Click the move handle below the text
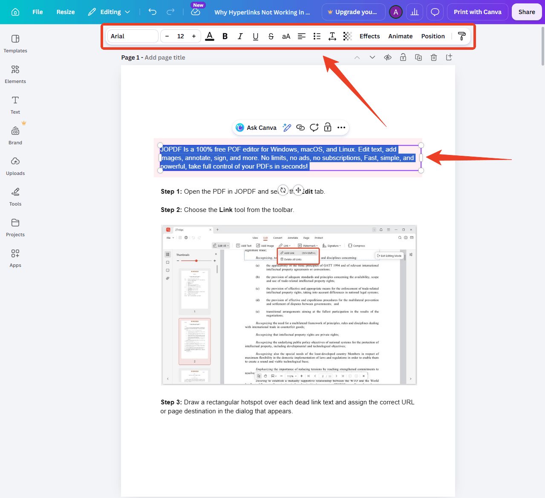The height and width of the screenshot is (498, 545). coord(298,190)
